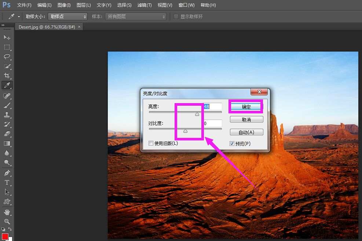Pick the Custom Shape tool
This screenshot has height=241, width=362.
(7, 202)
